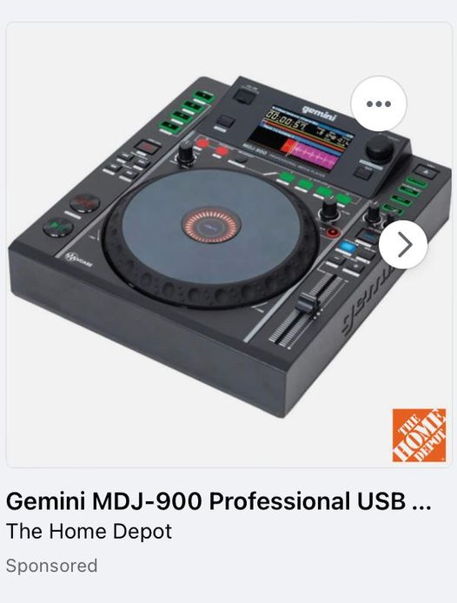Click the Sponsored label
The image size is (457, 603).
point(51,566)
